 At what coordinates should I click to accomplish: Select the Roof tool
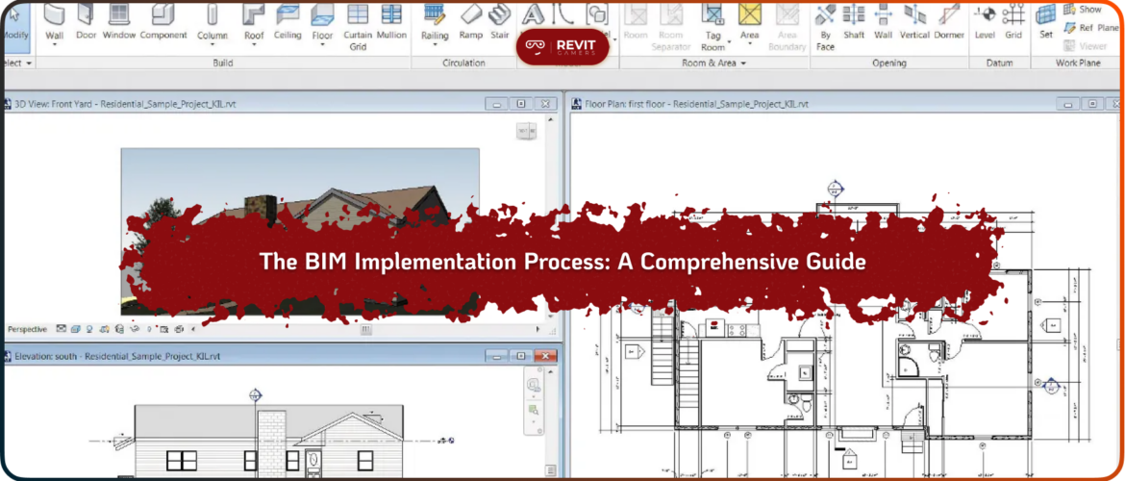point(253,23)
